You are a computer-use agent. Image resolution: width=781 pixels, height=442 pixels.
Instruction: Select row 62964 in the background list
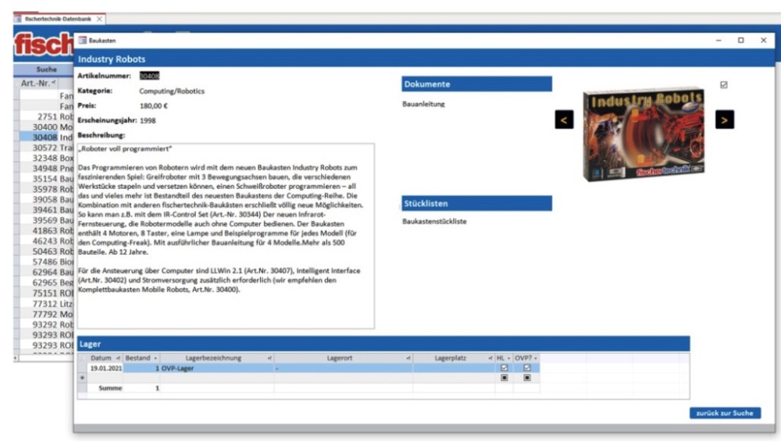pos(46,272)
